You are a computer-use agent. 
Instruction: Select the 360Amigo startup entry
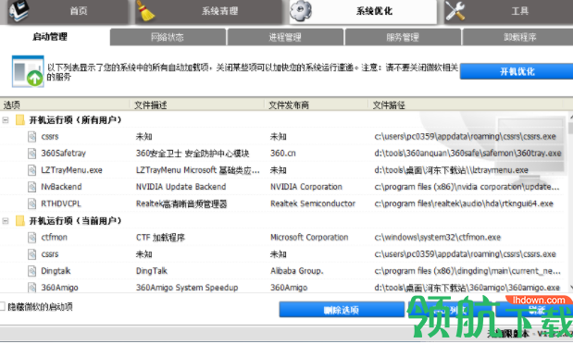tap(59, 288)
